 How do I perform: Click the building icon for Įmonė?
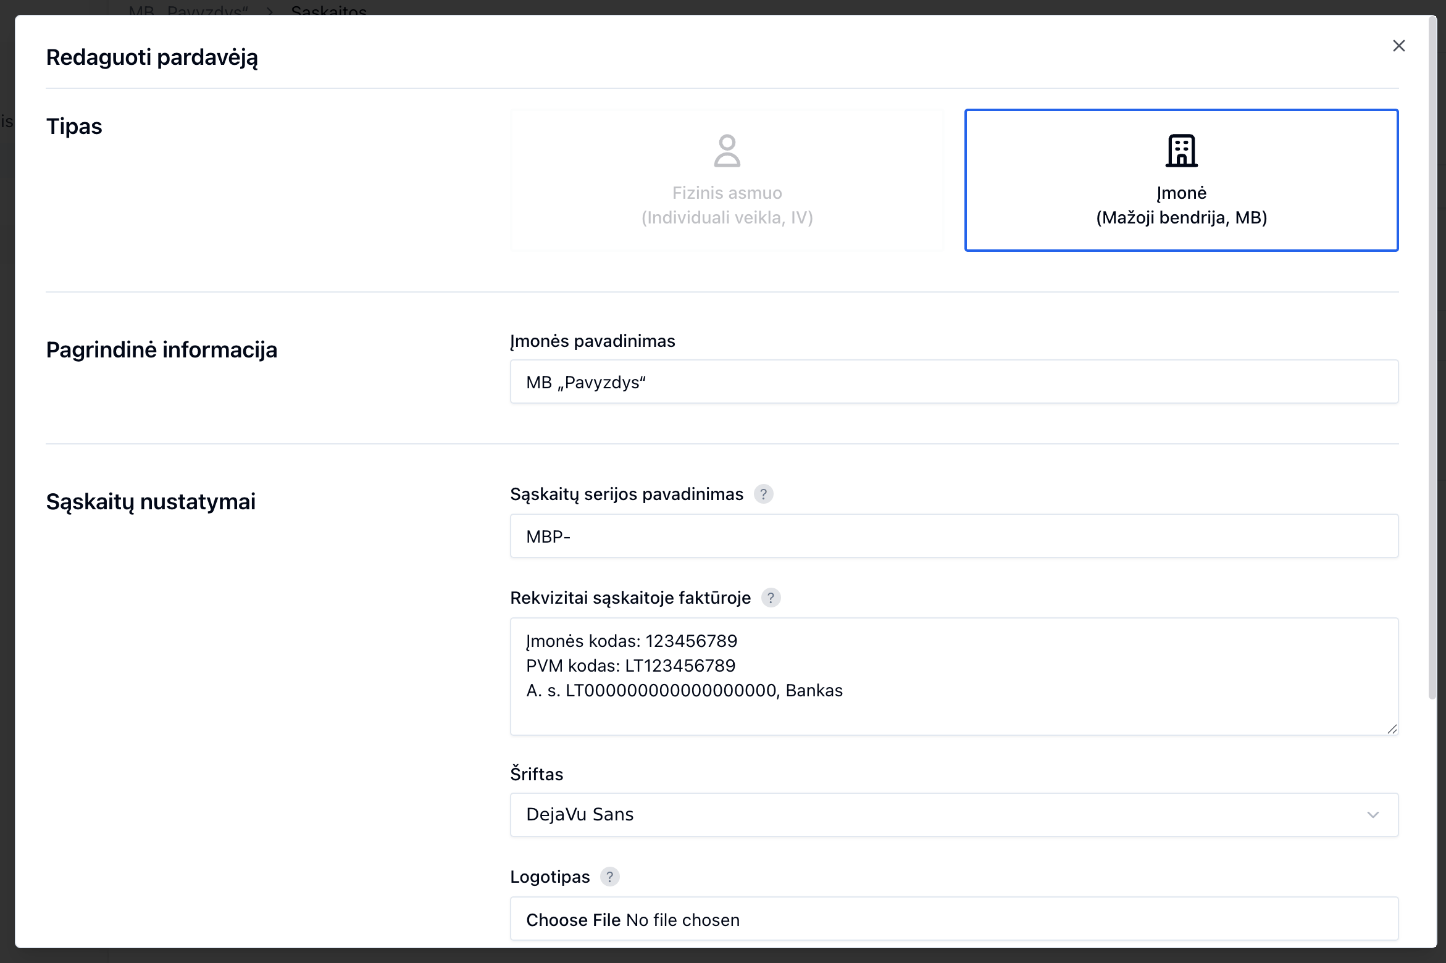point(1181,151)
